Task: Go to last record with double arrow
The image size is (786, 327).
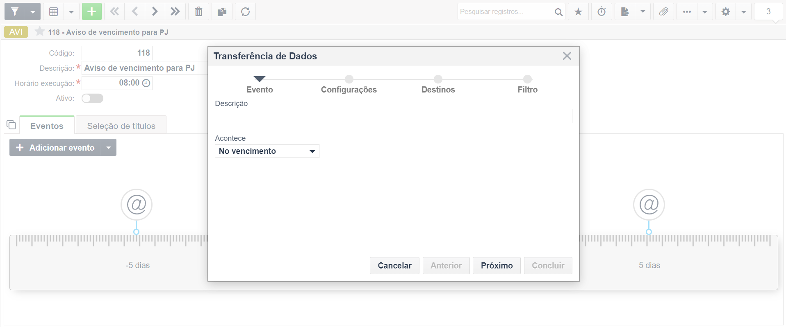Action: coord(175,11)
